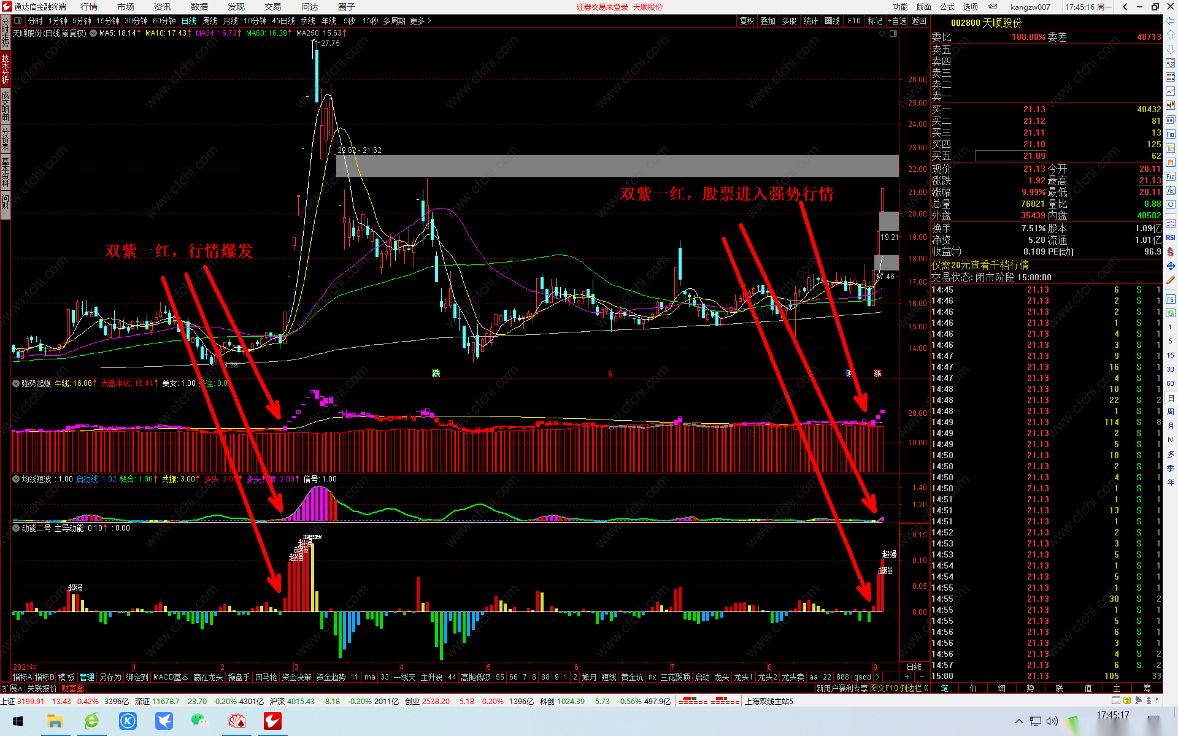Click the red TDX app icon on taskbar
1178x736 pixels.
(x=272, y=721)
